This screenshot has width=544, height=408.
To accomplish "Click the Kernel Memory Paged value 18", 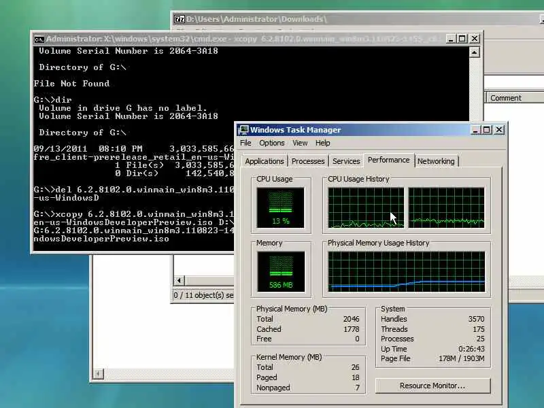I will [x=356, y=377].
